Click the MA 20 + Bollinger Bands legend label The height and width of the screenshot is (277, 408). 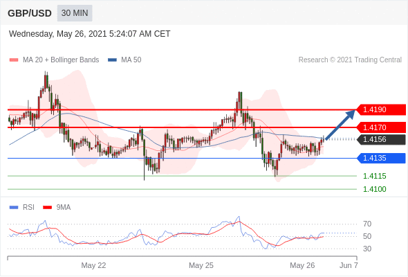[61, 60]
